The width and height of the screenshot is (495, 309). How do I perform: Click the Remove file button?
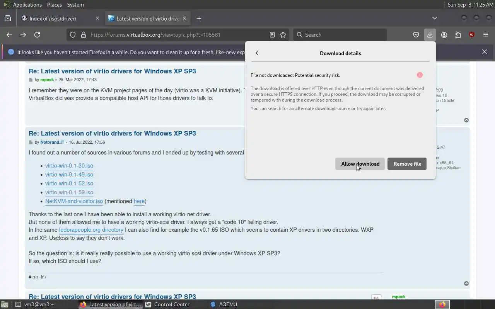pos(407,164)
